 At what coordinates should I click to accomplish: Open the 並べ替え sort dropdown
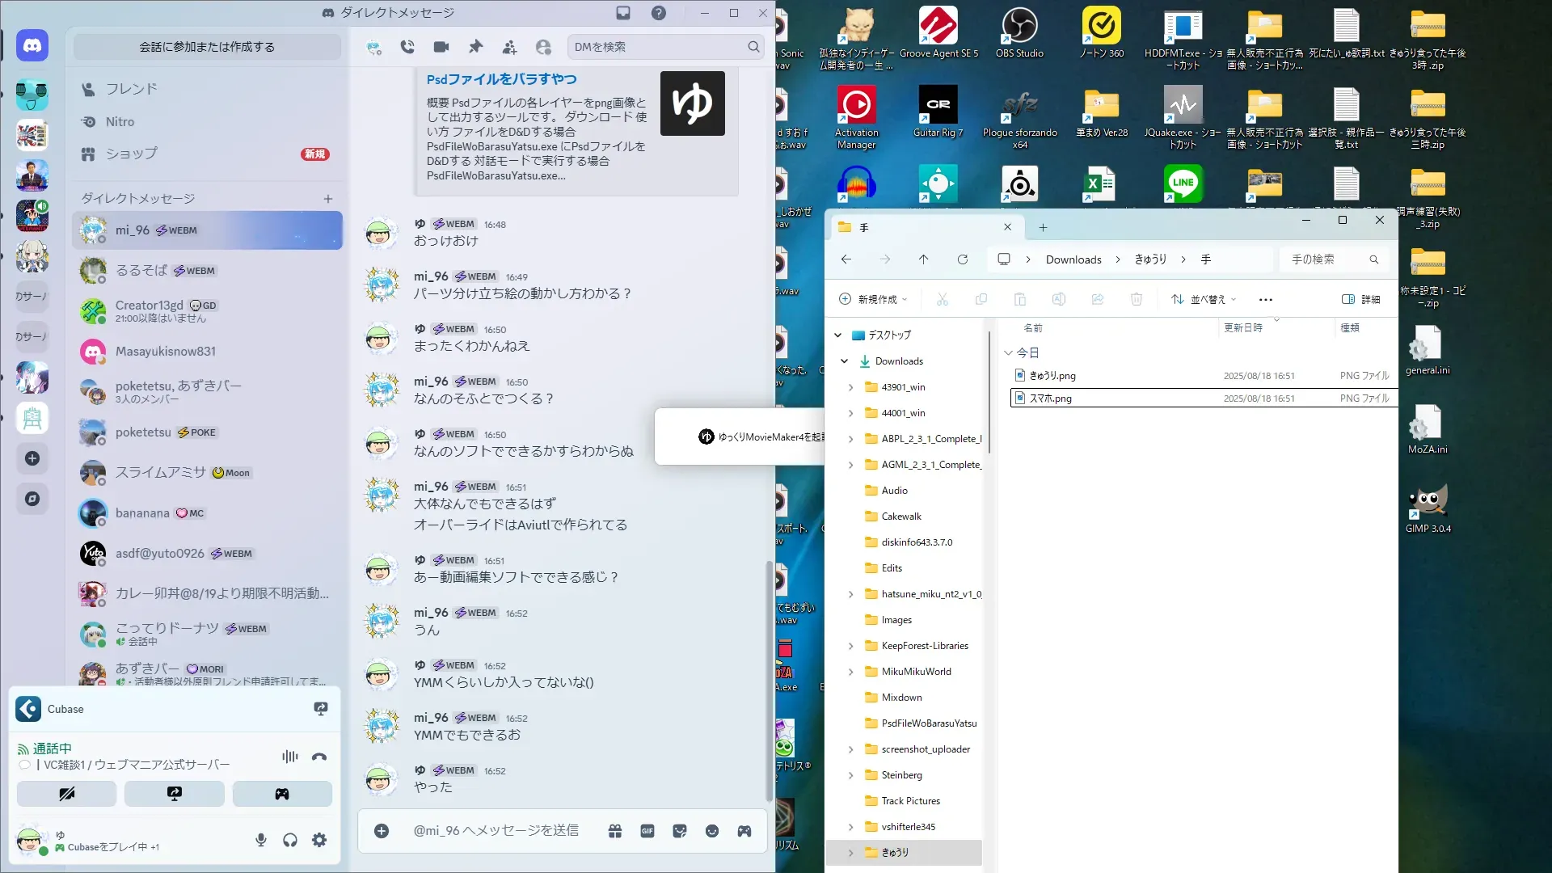[1204, 299]
